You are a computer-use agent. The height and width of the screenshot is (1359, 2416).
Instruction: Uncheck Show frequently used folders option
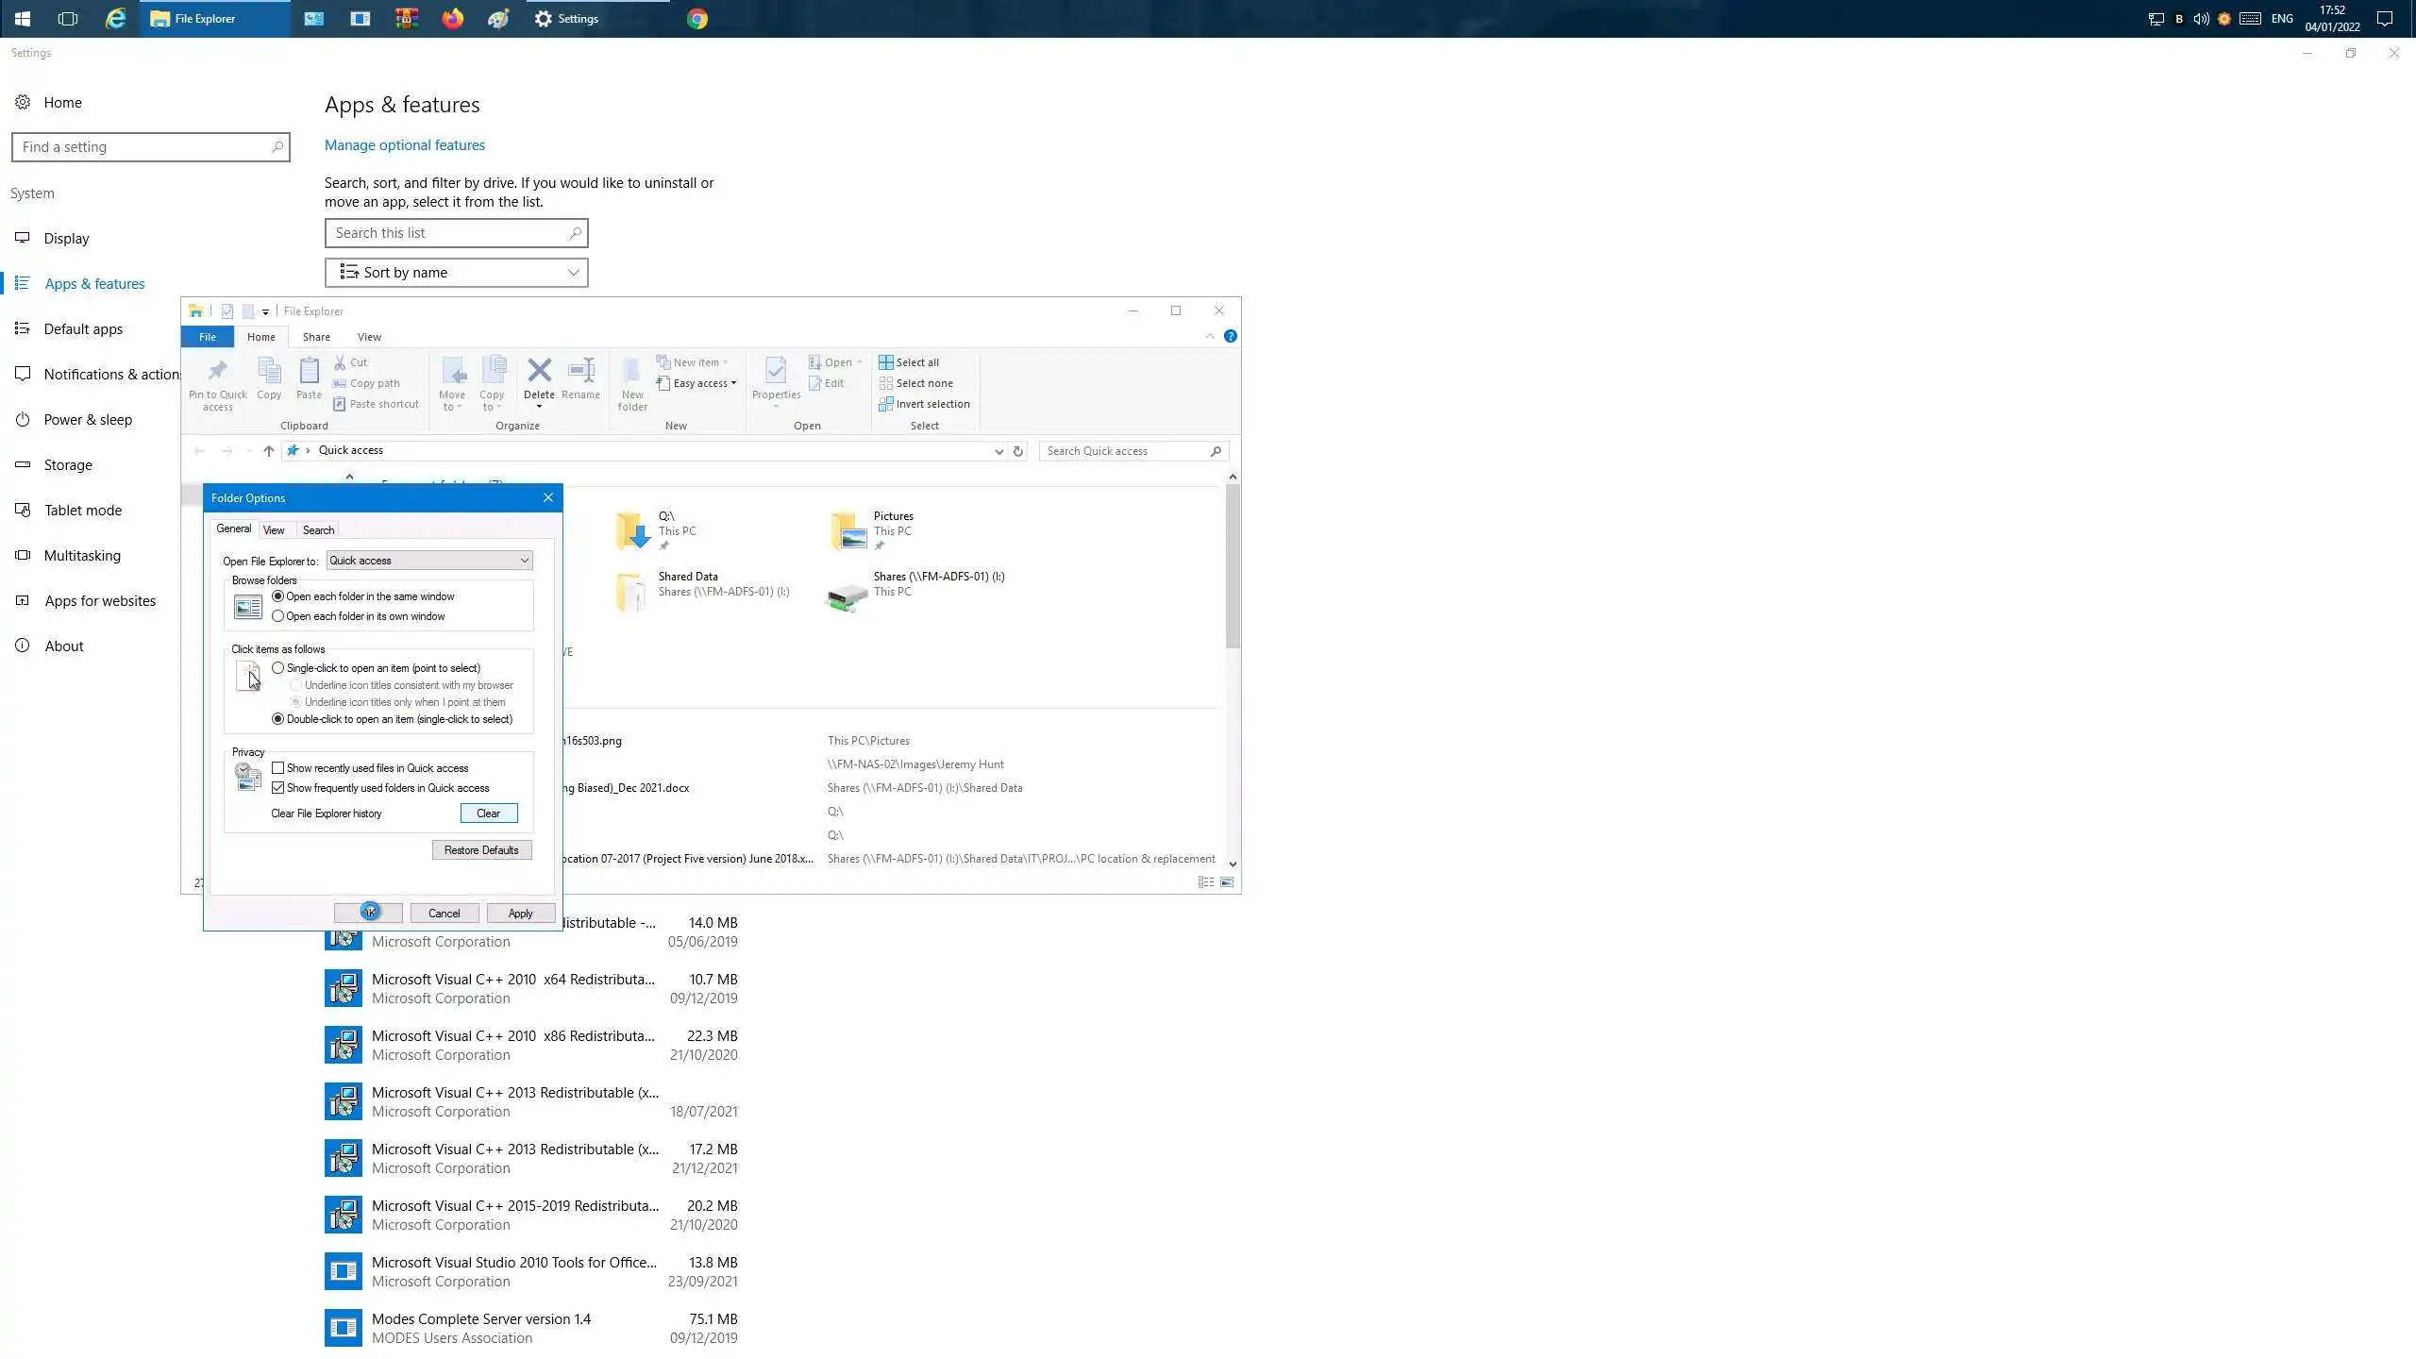point(277,788)
